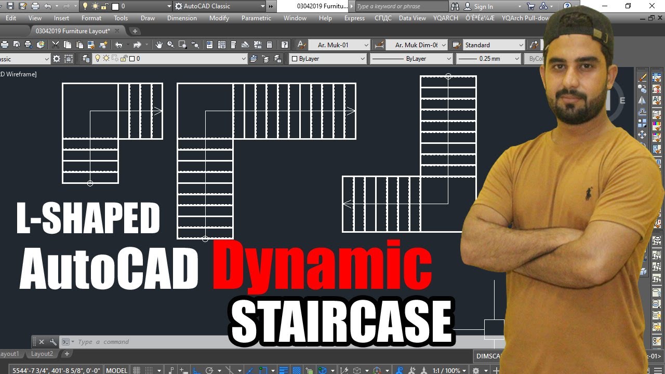Click the Save icon in quick access toolbar
Image resolution: width=665 pixels, height=374 pixels.
[x=10, y=6]
